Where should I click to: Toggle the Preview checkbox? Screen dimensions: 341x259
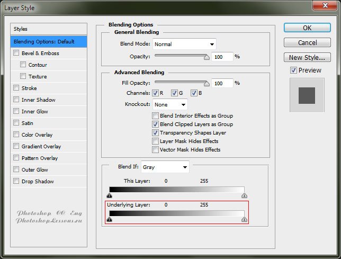tap(293, 70)
